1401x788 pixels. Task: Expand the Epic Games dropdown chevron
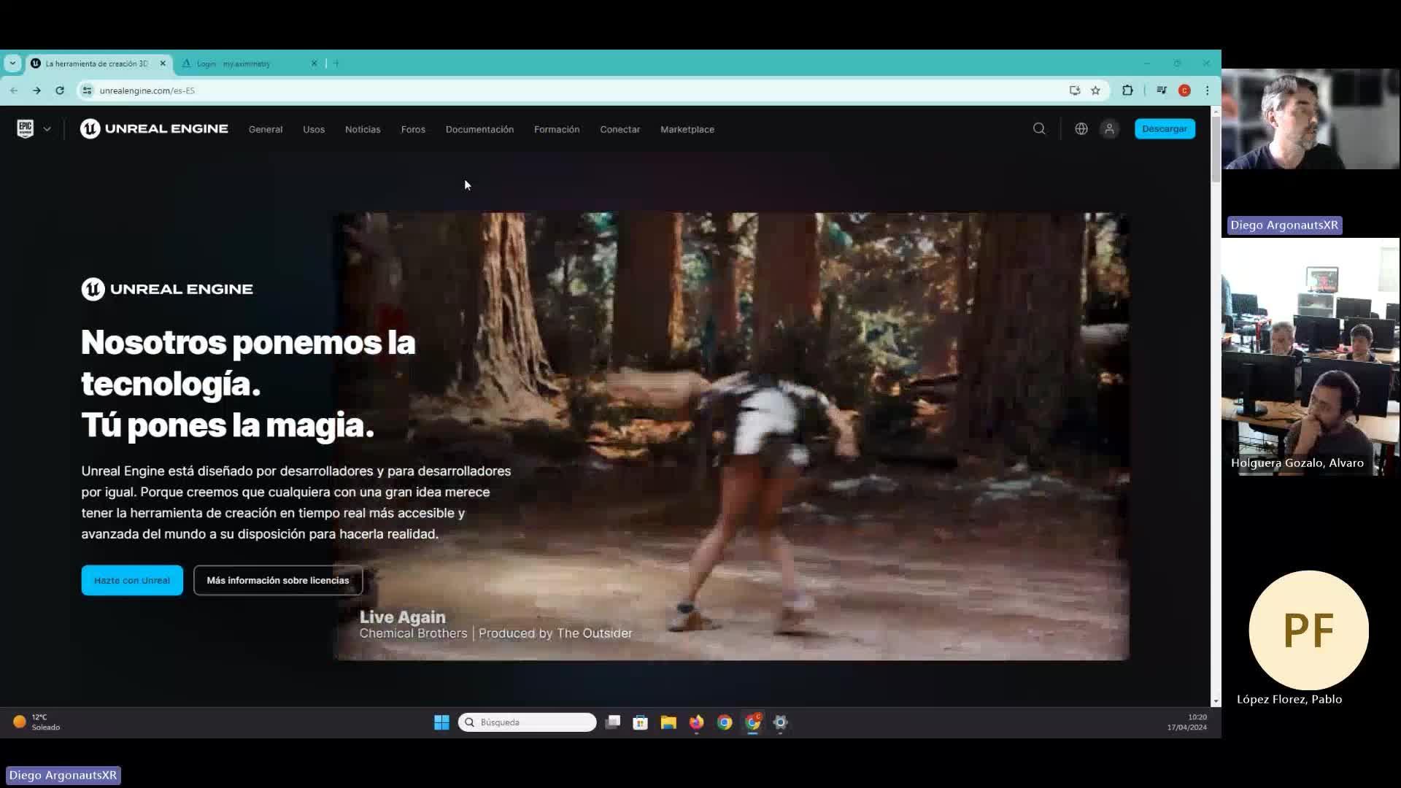[x=47, y=129]
